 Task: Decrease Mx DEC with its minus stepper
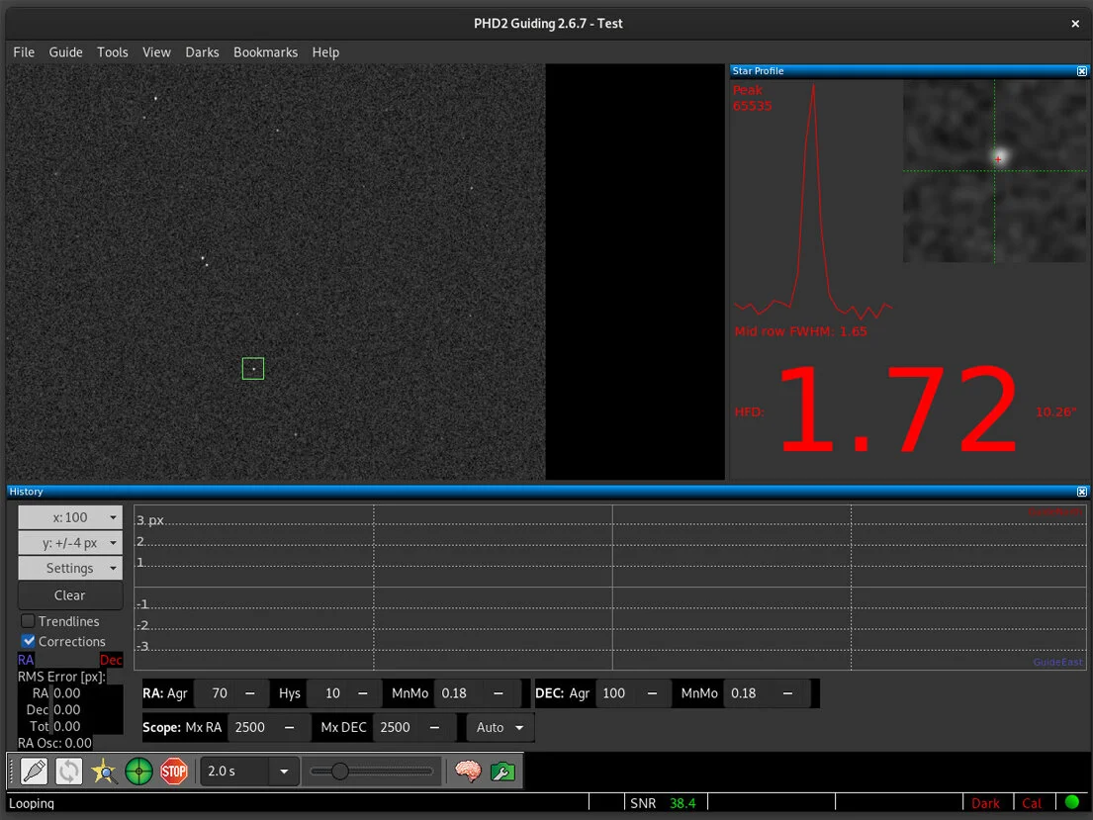coord(434,727)
